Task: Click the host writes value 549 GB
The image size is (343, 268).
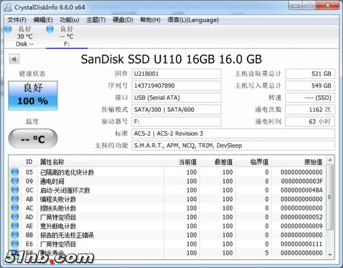Action: (x=310, y=86)
